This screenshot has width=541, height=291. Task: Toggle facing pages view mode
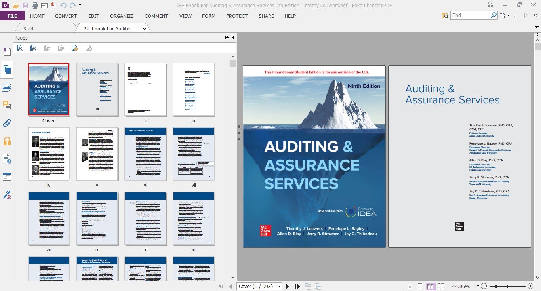pyautogui.click(x=430, y=286)
